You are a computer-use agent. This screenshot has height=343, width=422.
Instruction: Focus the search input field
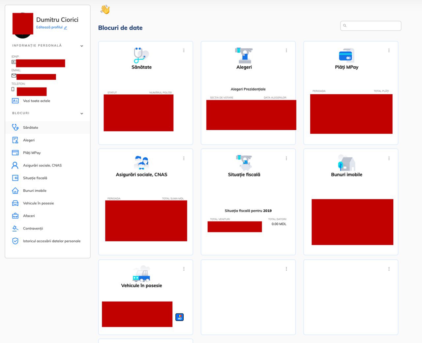click(x=371, y=26)
